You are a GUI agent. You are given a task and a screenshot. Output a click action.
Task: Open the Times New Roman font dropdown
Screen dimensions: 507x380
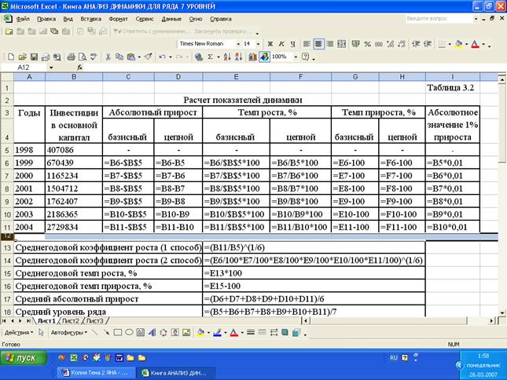(238, 44)
